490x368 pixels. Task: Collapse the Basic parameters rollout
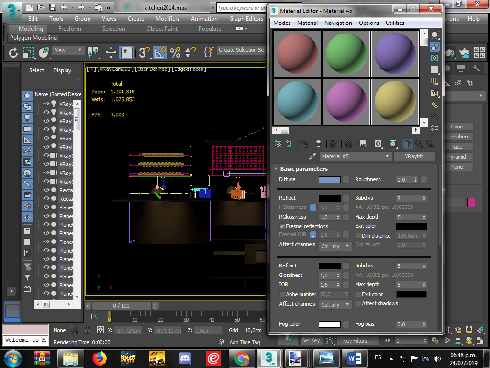(x=304, y=169)
